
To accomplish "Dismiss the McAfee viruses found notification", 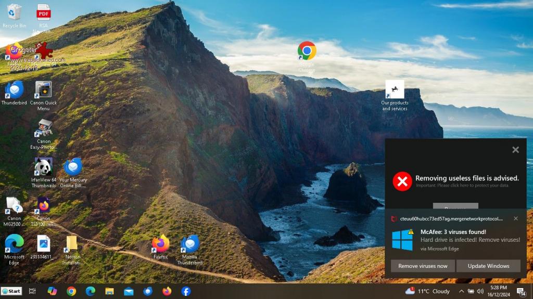I will coord(516,218).
